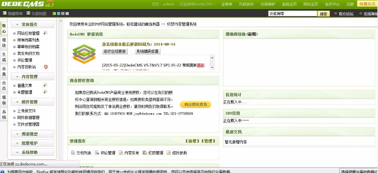Click 【新增】 in 快捷操作 header
378x173 pixels.
point(192,141)
